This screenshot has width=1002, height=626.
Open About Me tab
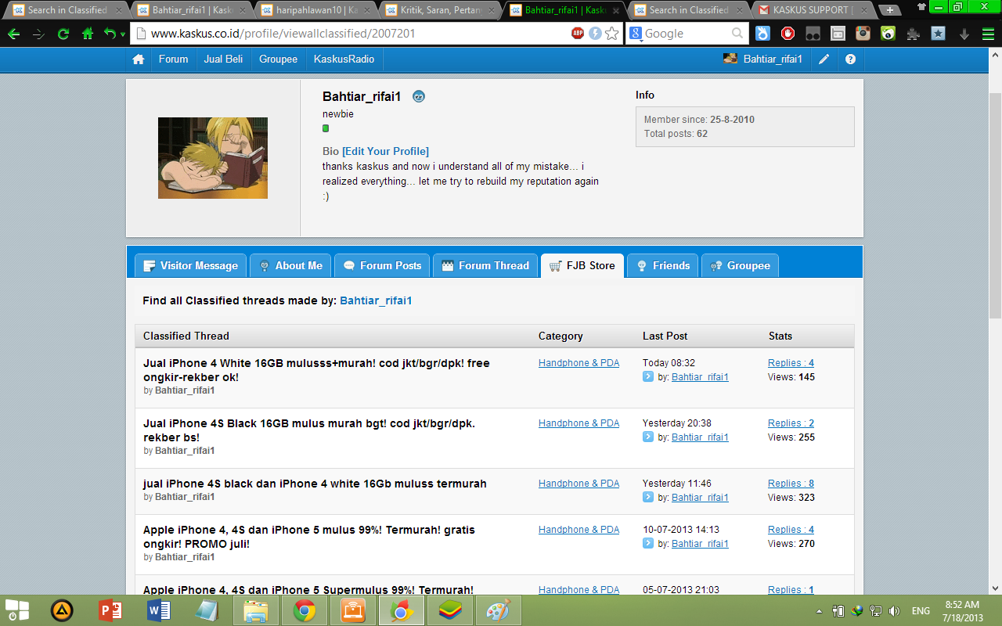[290, 266]
